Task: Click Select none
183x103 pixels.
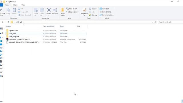Action: click(x=105, y=12)
